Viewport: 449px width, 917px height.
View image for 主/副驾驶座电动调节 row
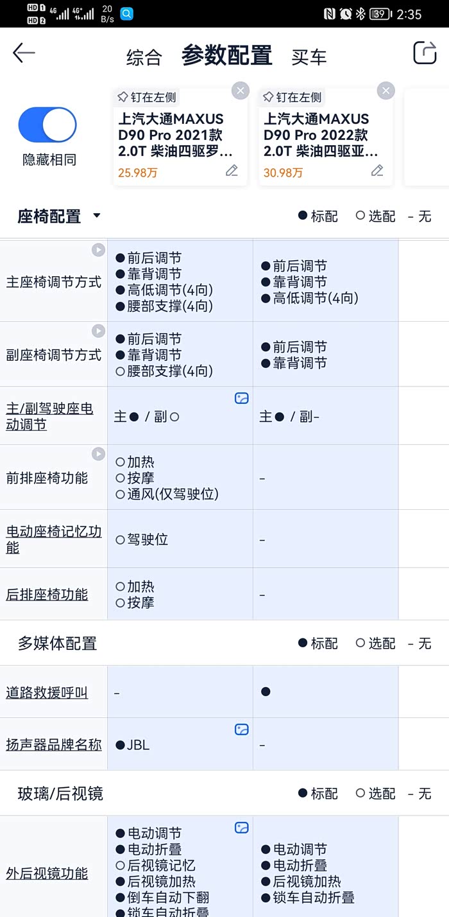tap(241, 398)
